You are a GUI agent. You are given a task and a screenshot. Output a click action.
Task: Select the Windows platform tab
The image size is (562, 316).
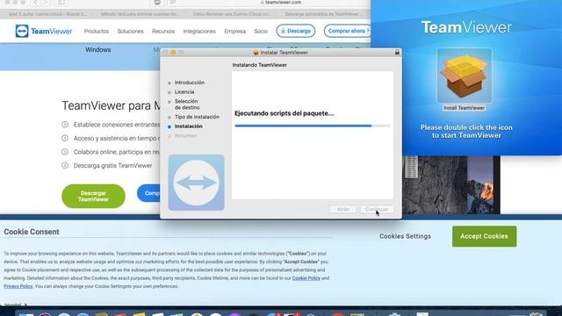coord(97,50)
